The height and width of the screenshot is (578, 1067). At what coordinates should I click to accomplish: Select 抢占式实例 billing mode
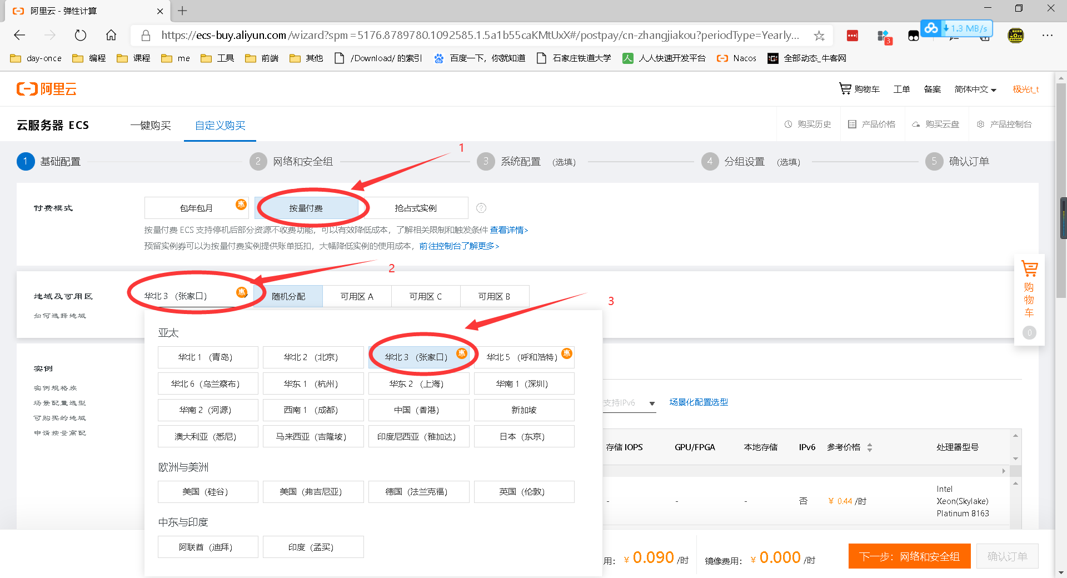(x=416, y=208)
